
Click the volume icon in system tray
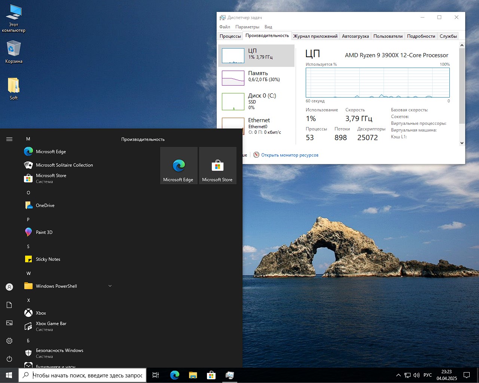coord(417,375)
